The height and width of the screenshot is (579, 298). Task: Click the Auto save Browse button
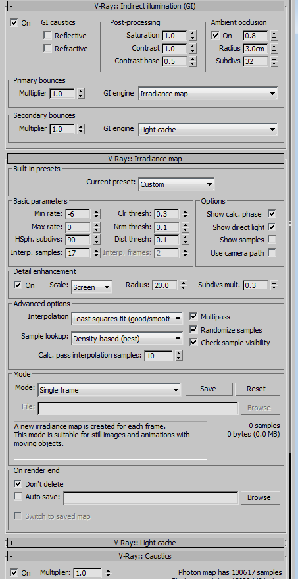[261, 497]
